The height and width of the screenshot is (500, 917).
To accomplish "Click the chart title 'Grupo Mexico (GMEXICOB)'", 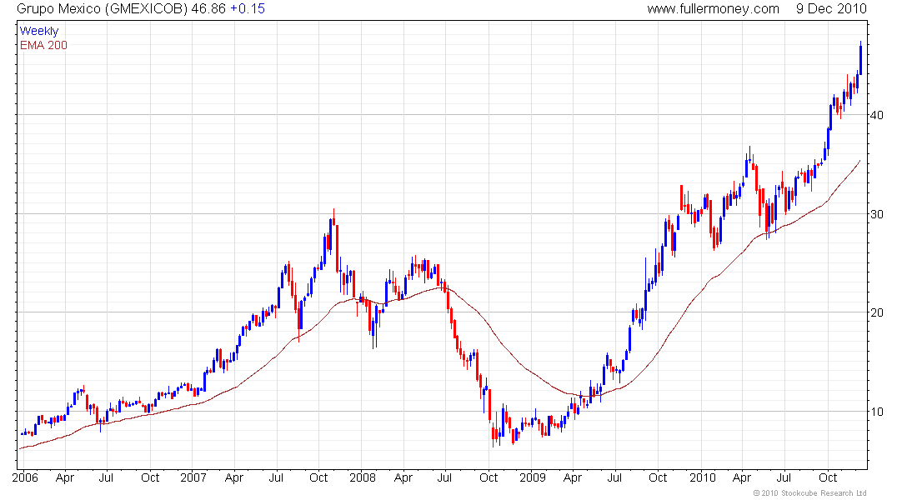I will [102, 9].
